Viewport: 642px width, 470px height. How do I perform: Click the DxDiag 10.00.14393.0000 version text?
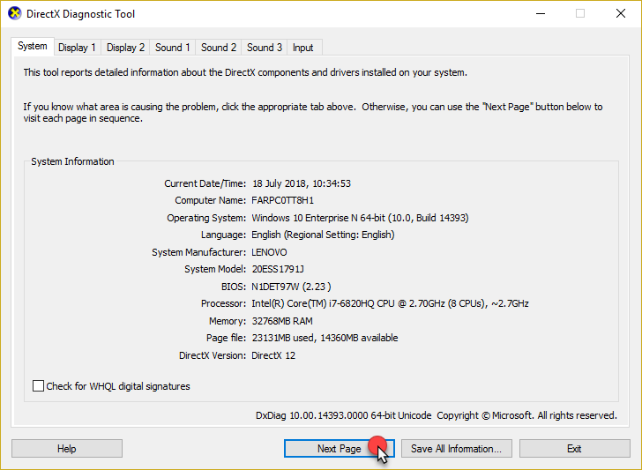(x=344, y=415)
